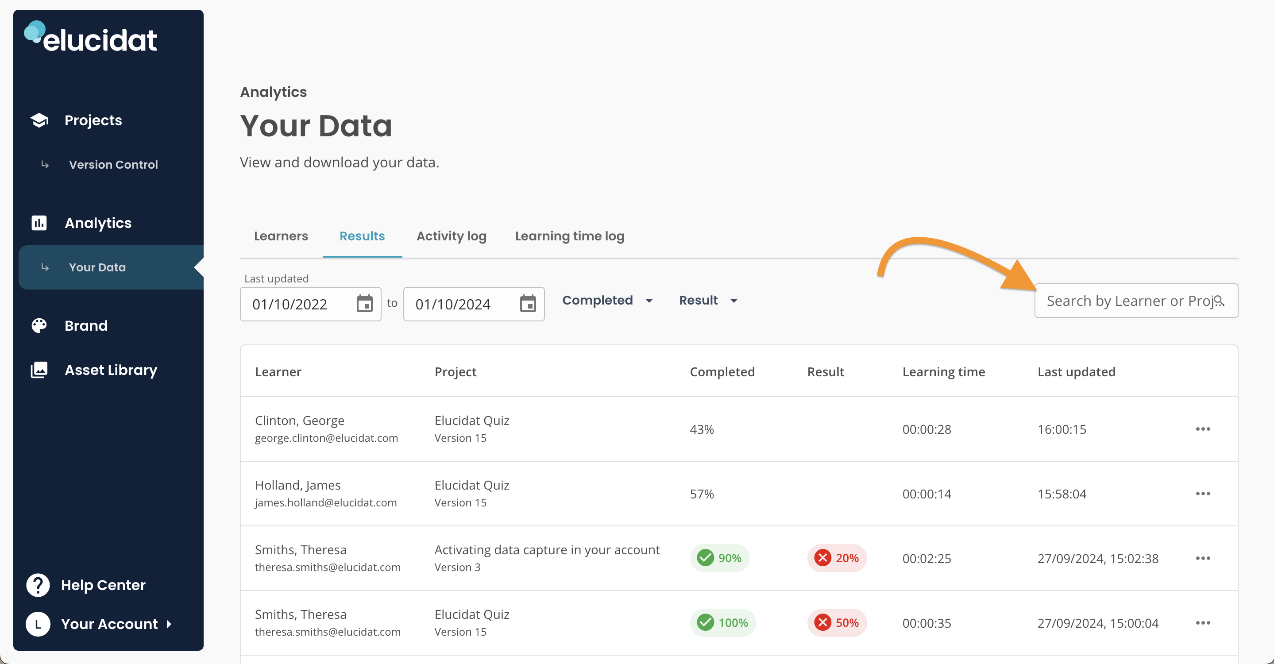Expand Your Account menu arrow
Image resolution: width=1274 pixels, height=664 pixels.
pyautogui.click(x=169, y=625)
